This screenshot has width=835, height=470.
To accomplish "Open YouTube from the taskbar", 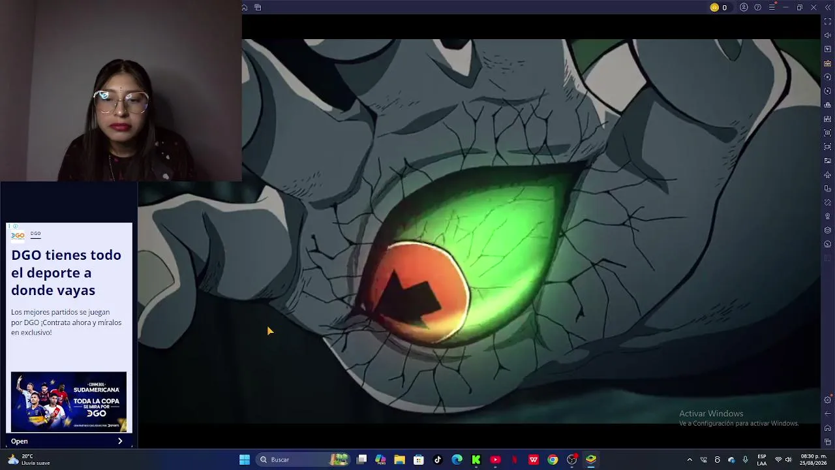I will 495,460.
